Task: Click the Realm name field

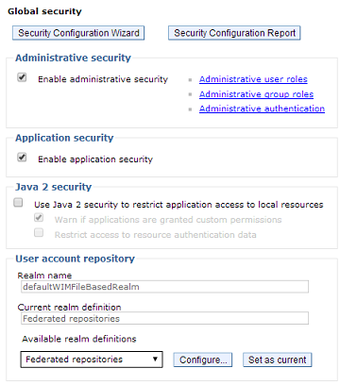Action: click(164, 287)
